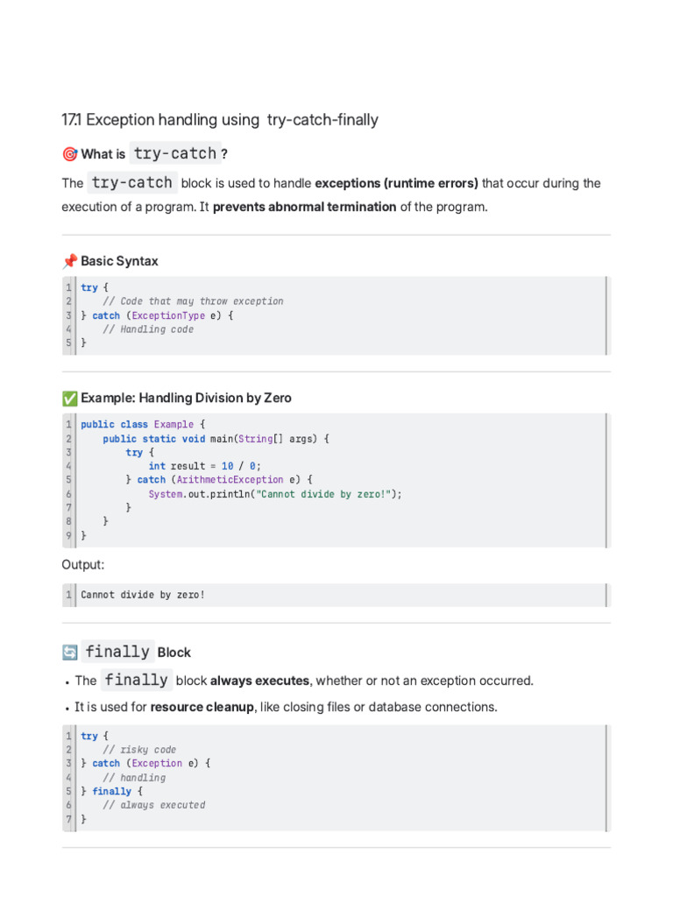Click the 'finally' code chip in the Block heading
The image size is (673, 897).
117,651
